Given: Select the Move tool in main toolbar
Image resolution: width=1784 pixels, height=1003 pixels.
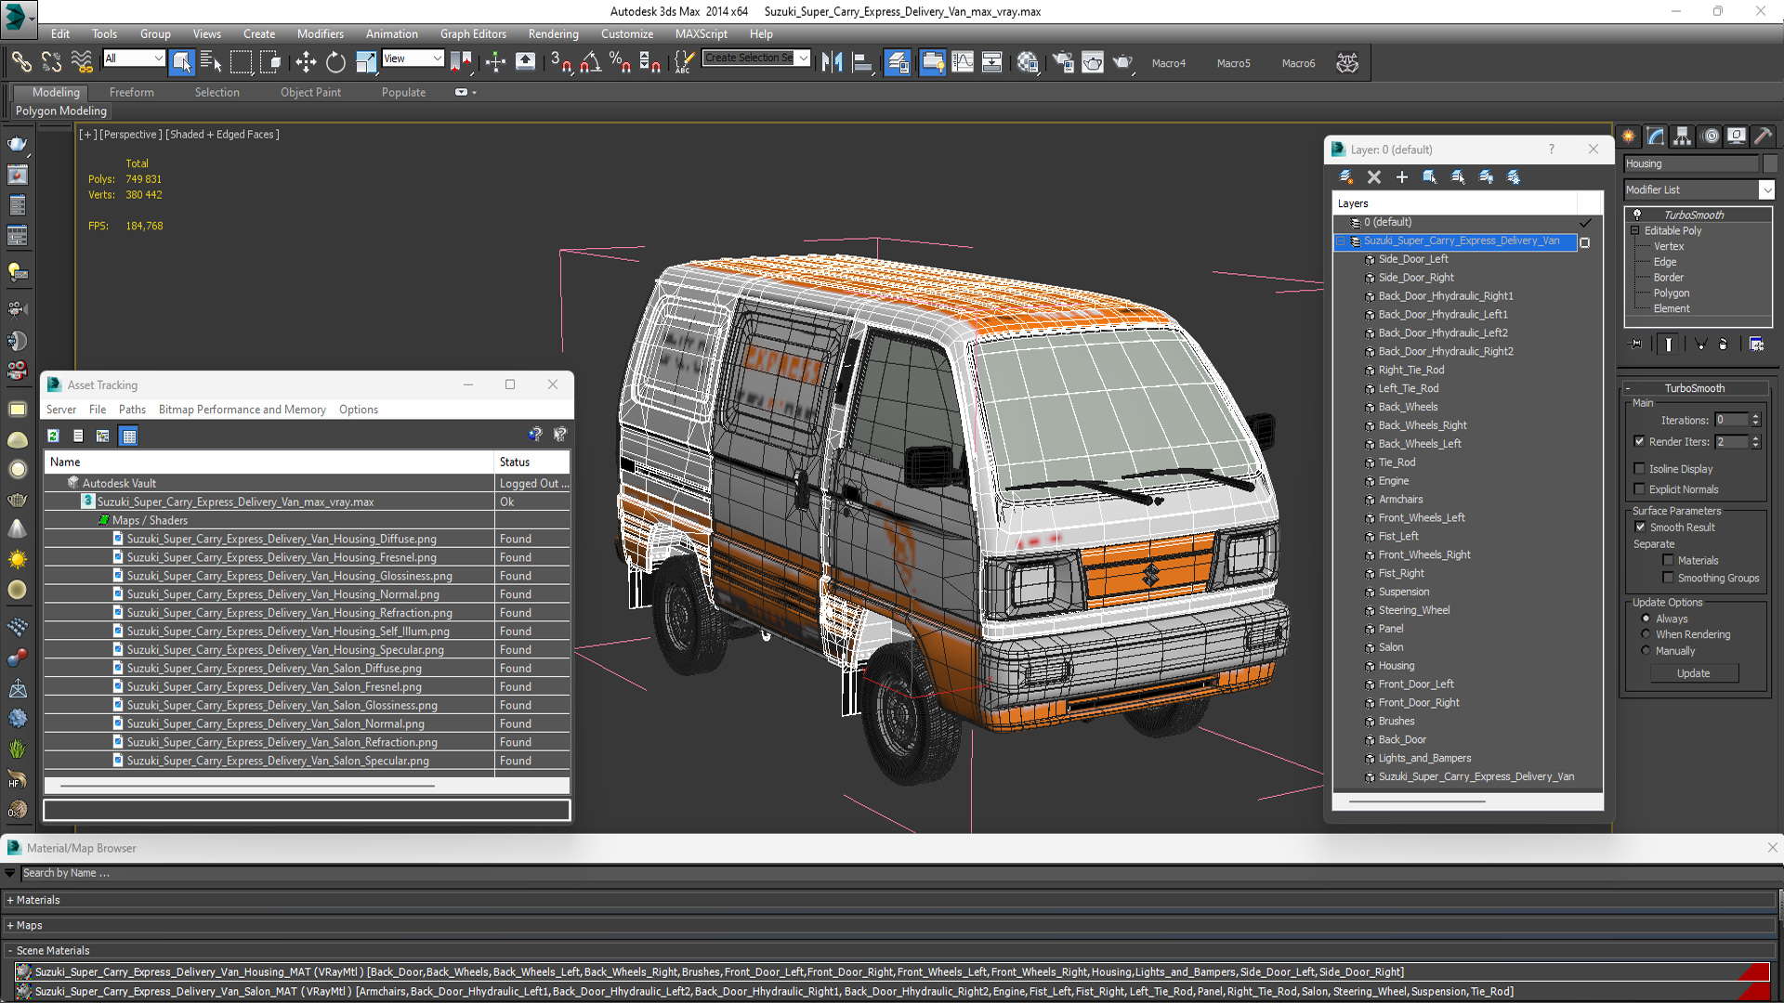Looking at the screenshot, I should 306,63.
